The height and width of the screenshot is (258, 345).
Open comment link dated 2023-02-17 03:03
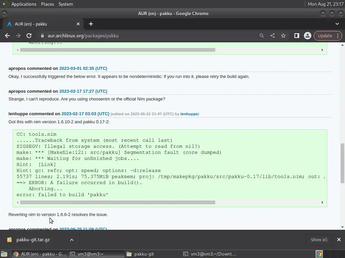pos(85,114)
